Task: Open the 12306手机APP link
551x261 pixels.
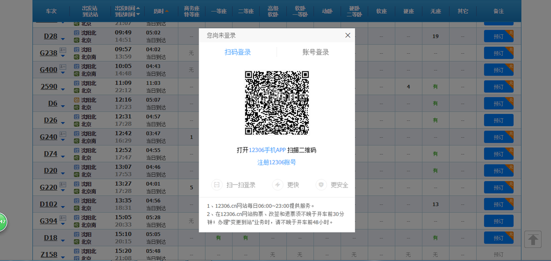Action: (x=267, y=150)
